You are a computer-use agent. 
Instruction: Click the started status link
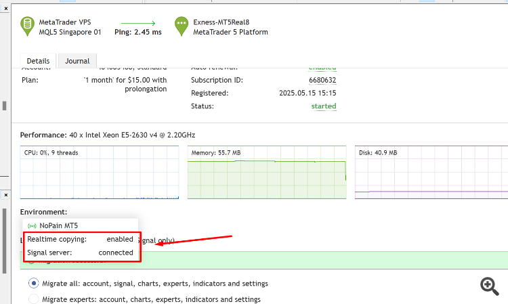click(324, 106)
